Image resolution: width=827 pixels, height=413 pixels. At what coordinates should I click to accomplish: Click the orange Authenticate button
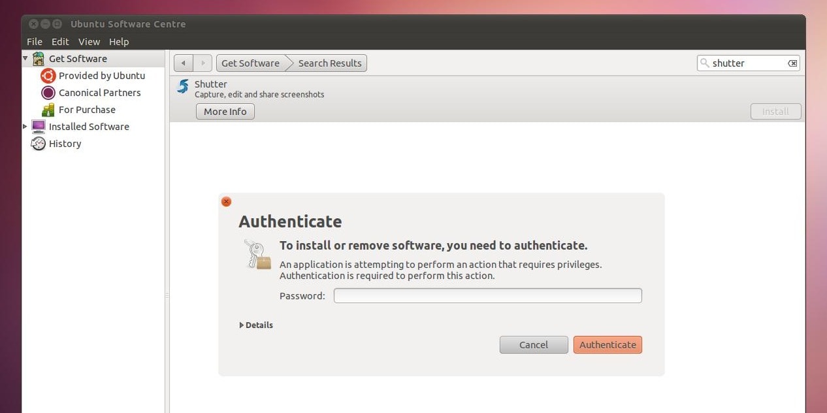pos(608,345)
